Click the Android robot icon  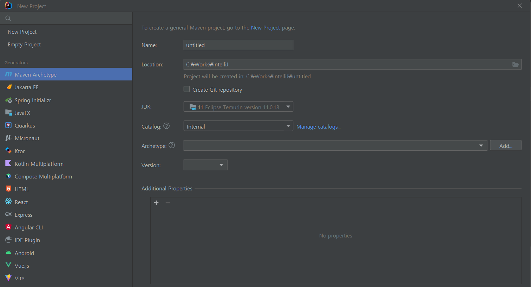(8, 253)
